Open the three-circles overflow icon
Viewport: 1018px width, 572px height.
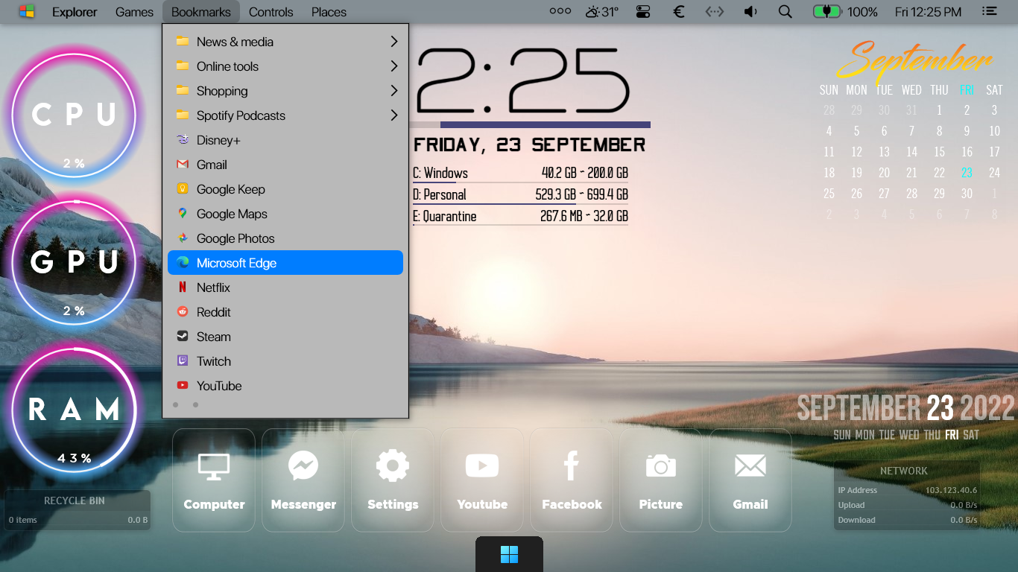(560, 12)
